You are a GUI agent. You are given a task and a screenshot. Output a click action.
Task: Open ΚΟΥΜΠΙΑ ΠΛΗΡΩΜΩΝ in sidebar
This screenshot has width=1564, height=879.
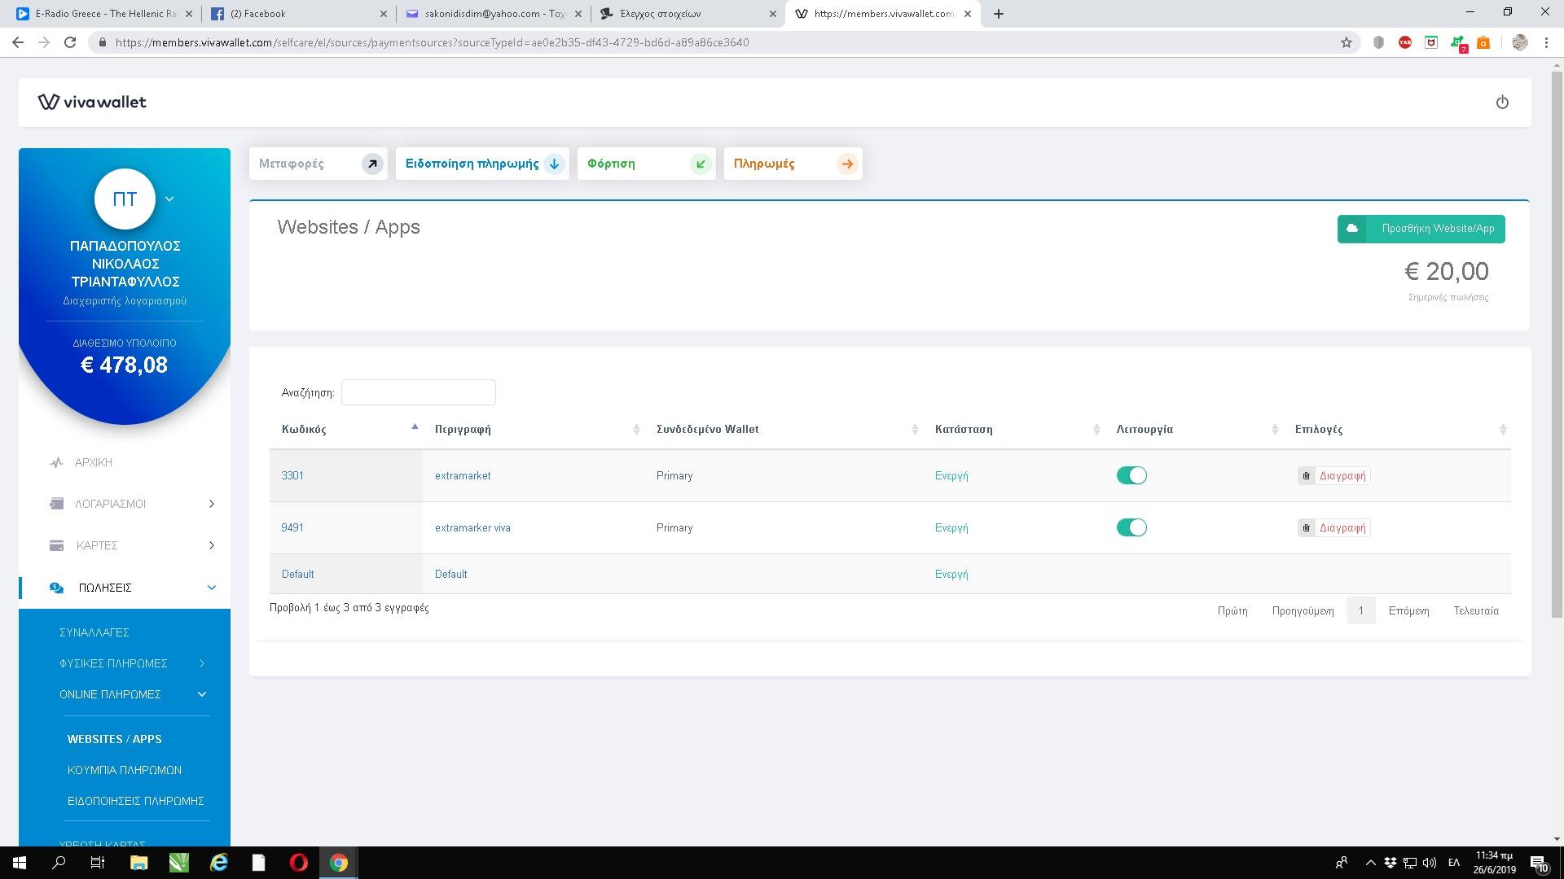click(125, 770)
